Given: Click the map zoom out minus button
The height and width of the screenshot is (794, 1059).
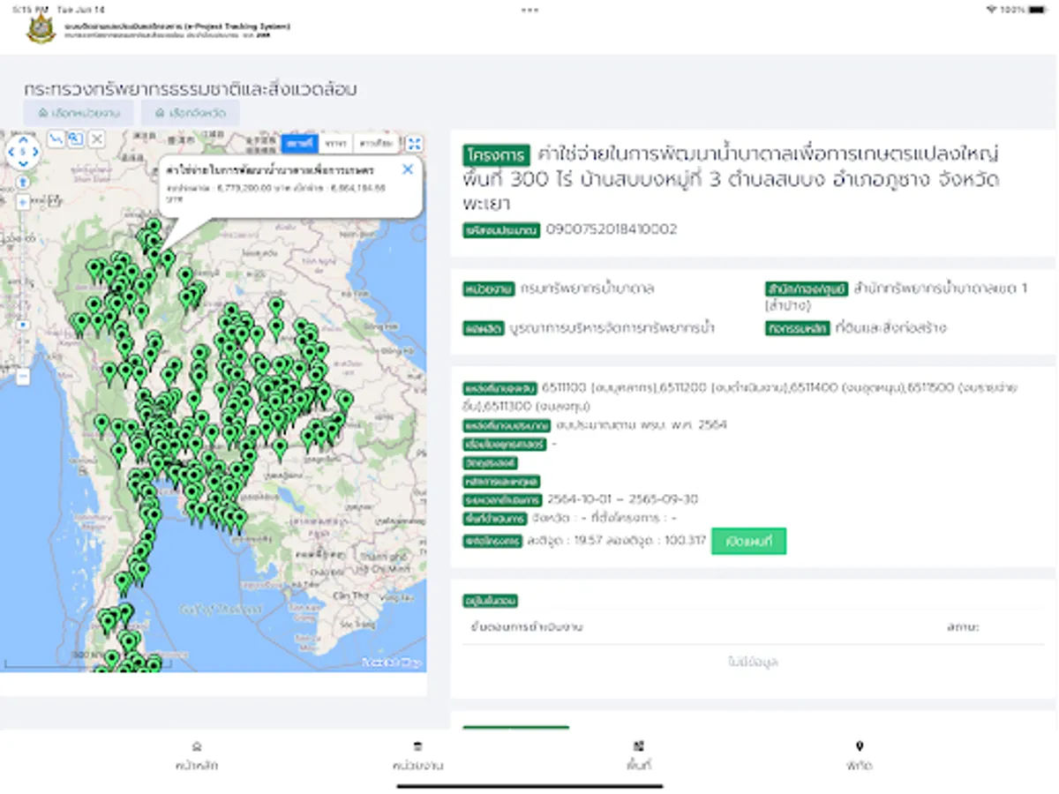Looking at the screenshot, I should point(23,377).
